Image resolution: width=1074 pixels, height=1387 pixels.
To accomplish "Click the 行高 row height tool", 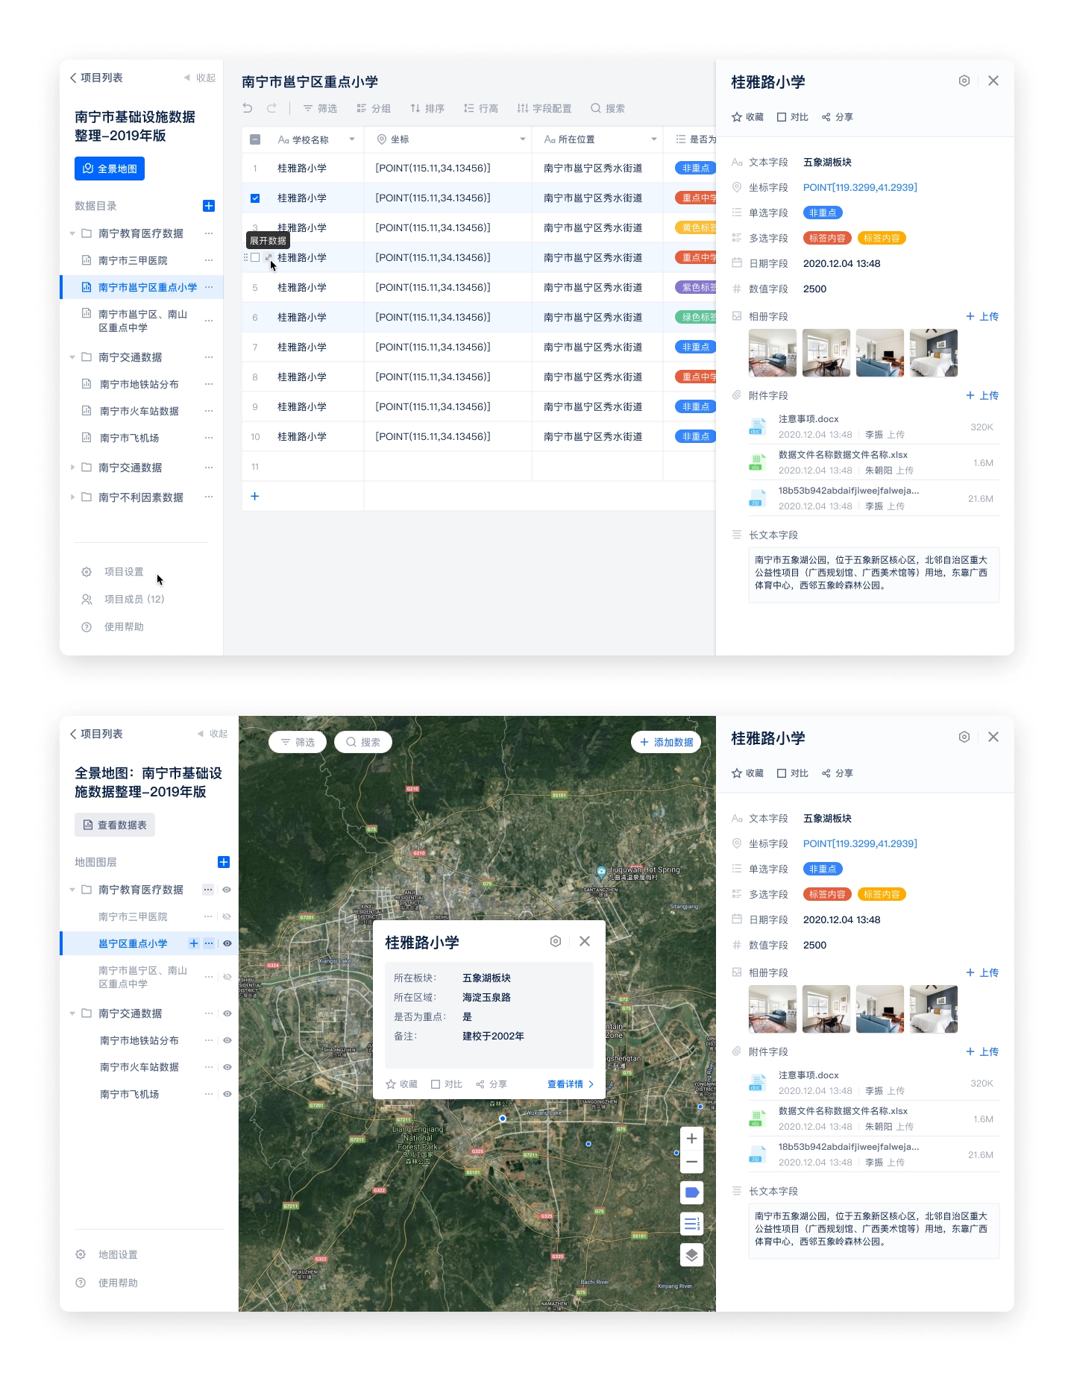I will click(x=481, y=108).
